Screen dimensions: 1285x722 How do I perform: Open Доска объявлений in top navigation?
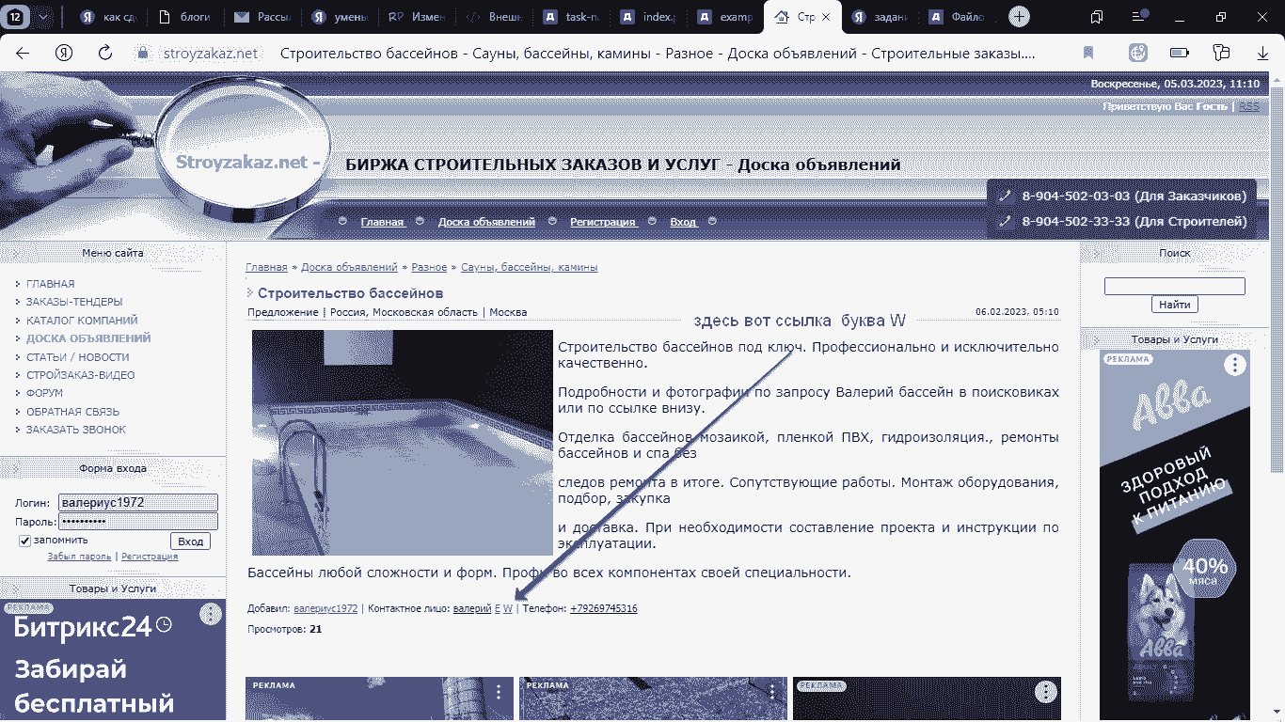(486, 222)
